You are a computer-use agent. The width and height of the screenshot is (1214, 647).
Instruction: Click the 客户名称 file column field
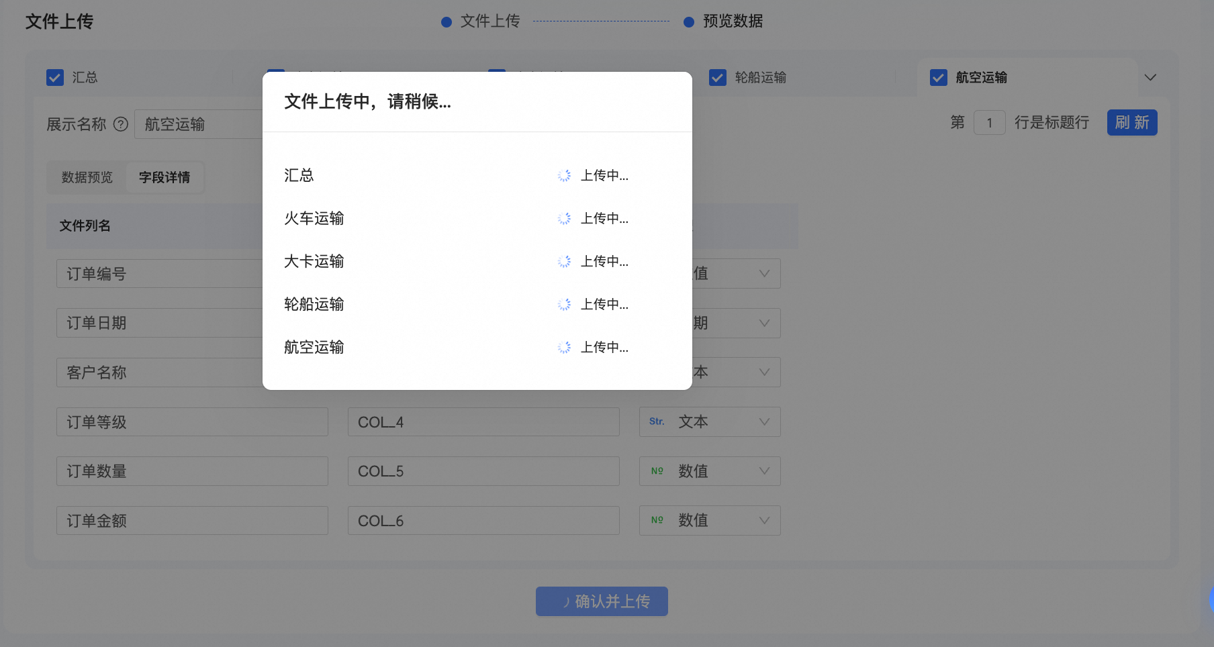pos(160,372)
